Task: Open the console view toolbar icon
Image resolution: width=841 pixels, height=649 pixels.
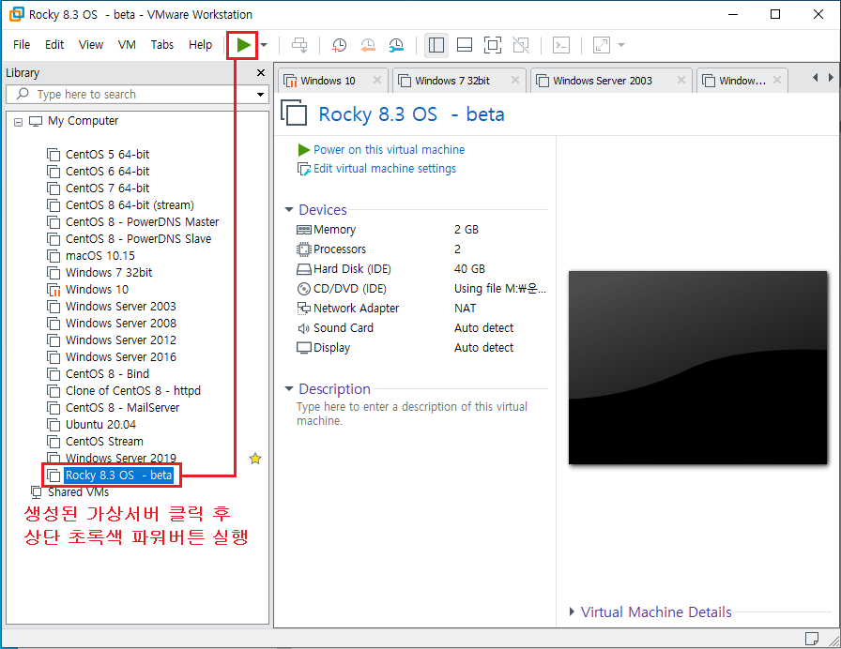Action: 561,45
